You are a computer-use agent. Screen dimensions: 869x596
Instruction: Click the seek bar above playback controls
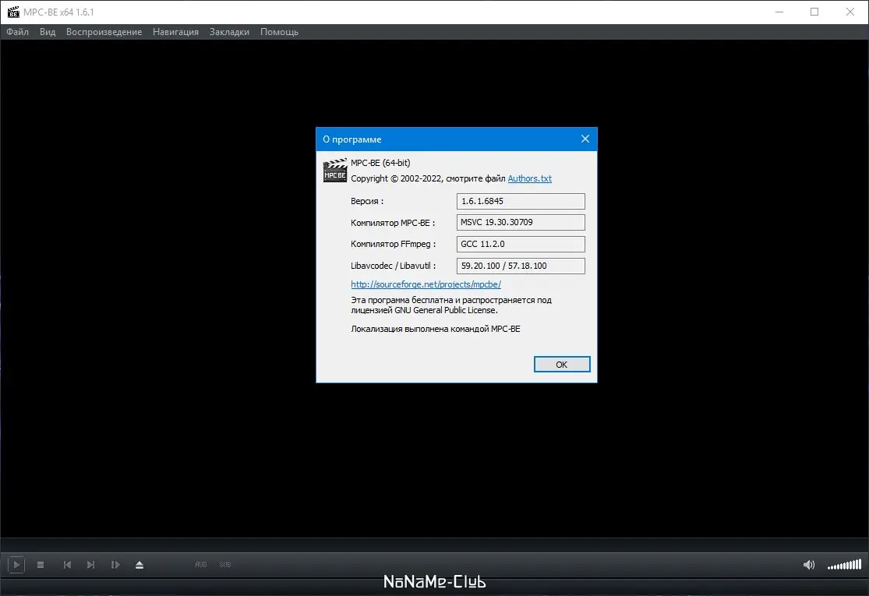pyautogui.click(x=435, y=545)
